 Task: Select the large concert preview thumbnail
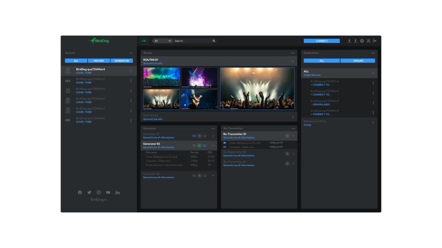pos(257,88)
